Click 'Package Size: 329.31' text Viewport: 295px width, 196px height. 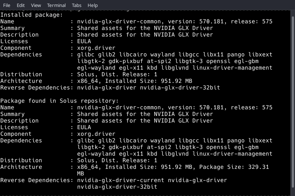tap(234, 167)
